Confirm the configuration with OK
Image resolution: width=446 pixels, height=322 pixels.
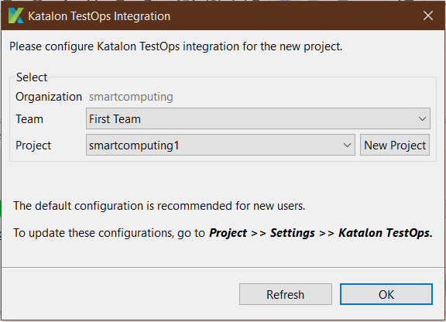(386, 294)
